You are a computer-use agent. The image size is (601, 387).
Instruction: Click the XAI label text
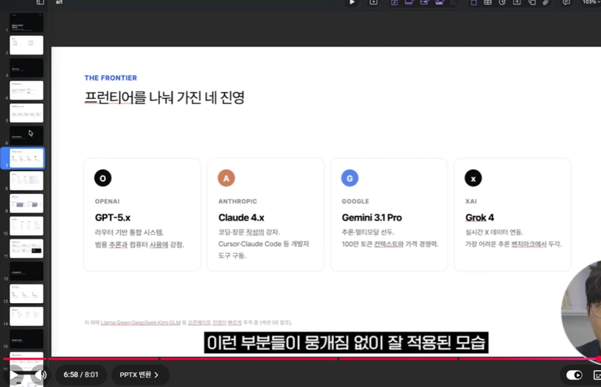click(x=471, y=202)
